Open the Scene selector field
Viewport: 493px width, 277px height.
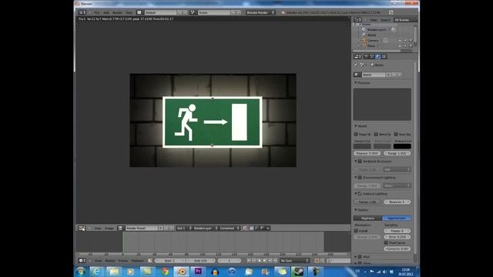(214, 12)
